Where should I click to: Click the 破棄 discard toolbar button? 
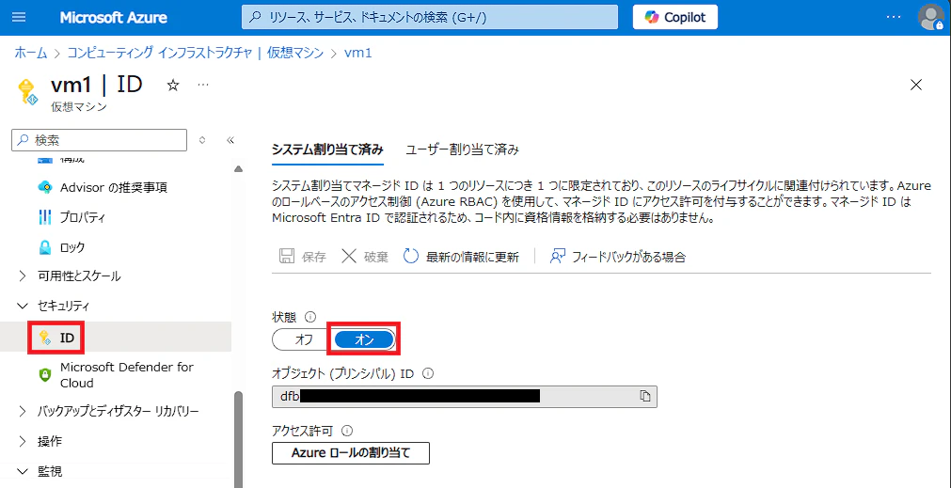coord(365,257)
